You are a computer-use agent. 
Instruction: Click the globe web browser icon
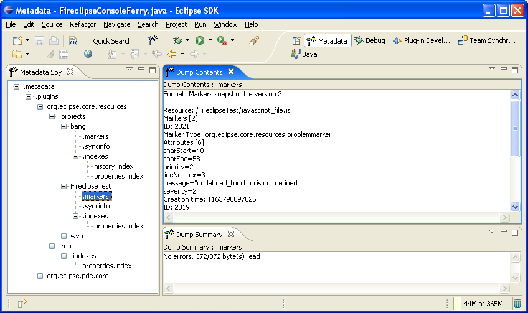[x=88, y=54]
